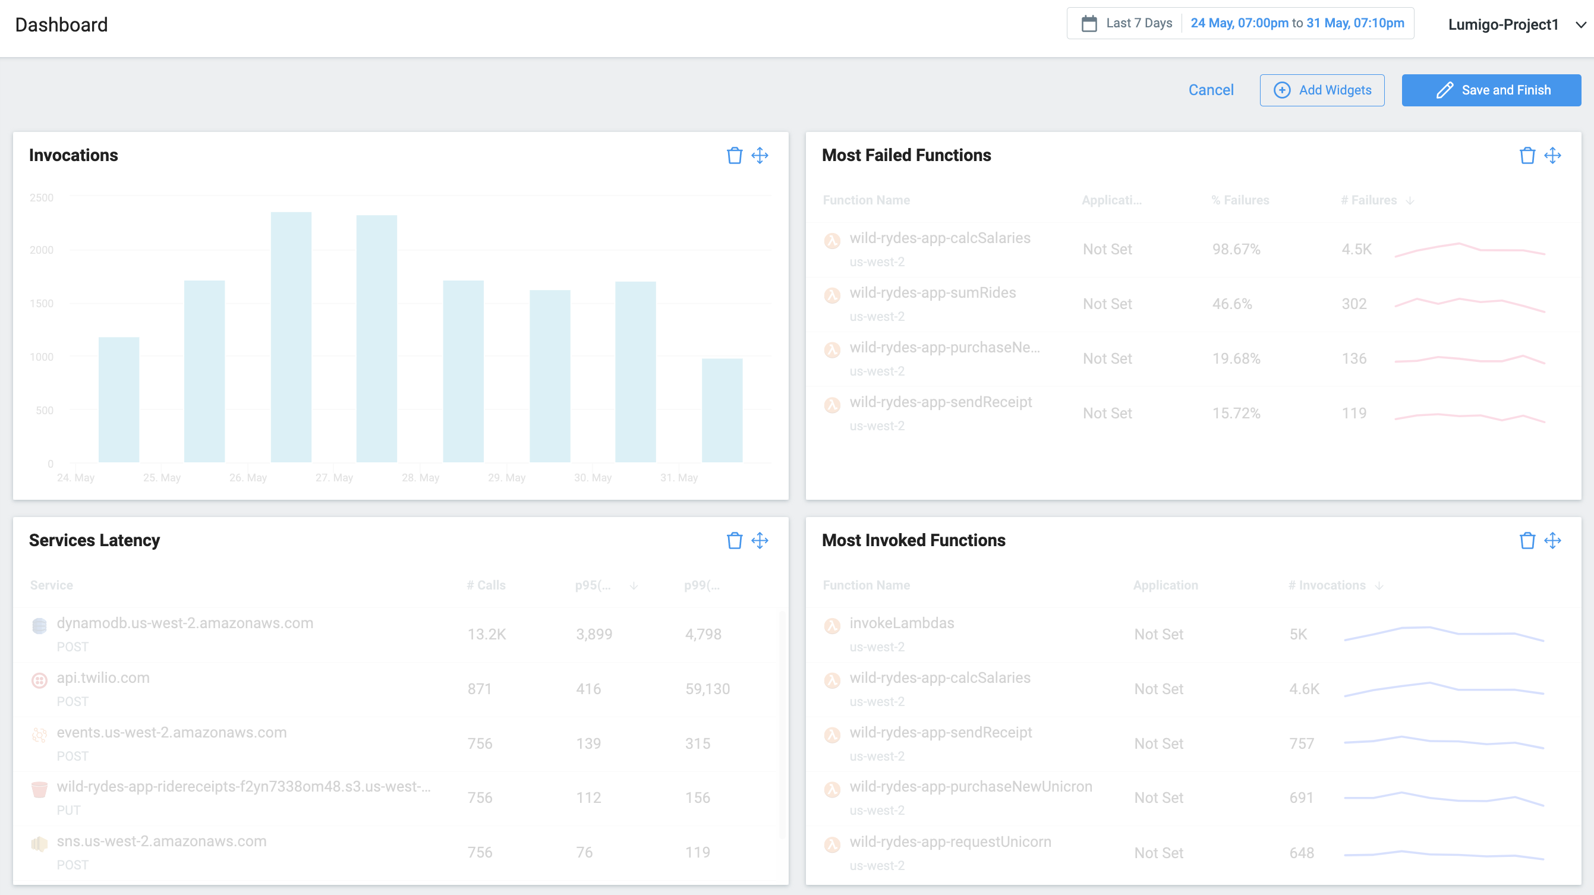Trash the Most Invoked Functions widget

click(x=1527, y=540)
